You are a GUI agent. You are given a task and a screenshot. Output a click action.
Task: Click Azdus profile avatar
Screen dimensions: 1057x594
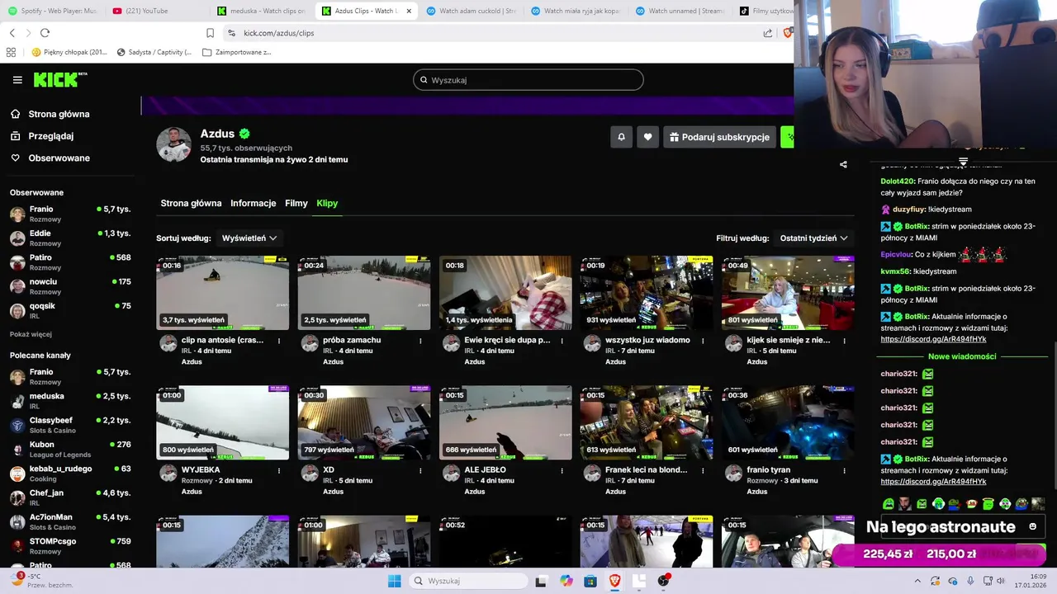174,144
